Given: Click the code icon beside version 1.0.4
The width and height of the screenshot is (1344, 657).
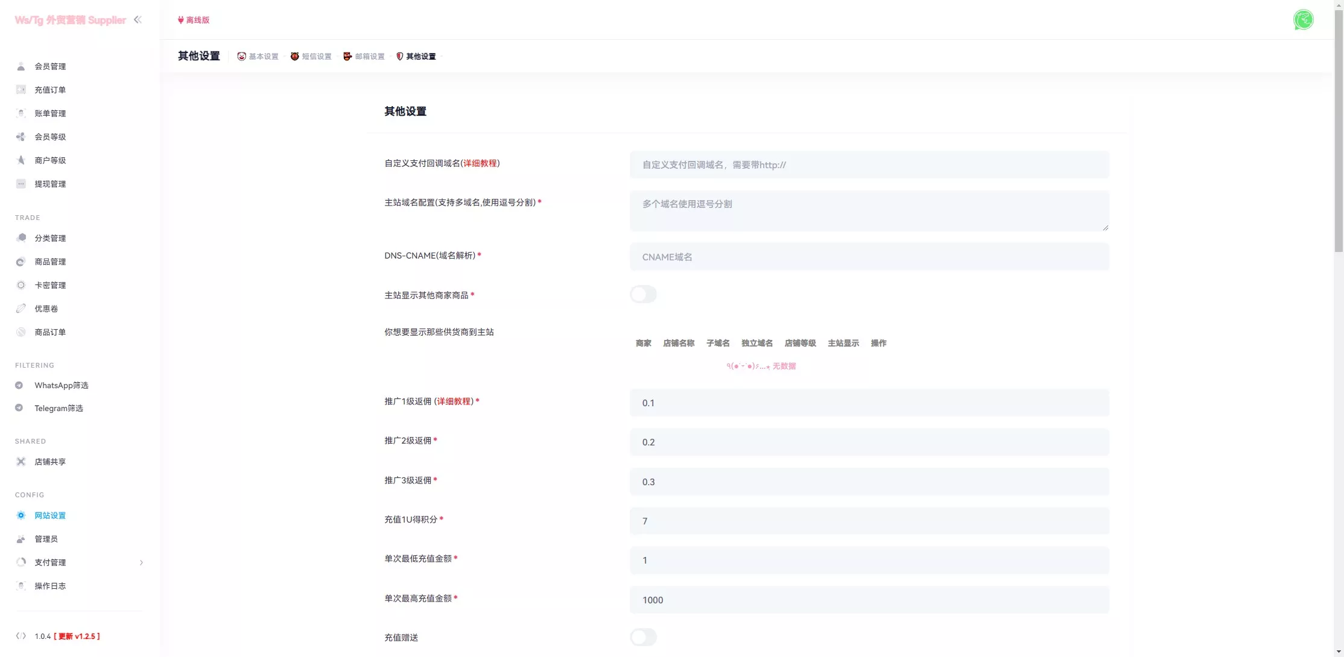Looking at the screenshot, I should coord(21,636).
